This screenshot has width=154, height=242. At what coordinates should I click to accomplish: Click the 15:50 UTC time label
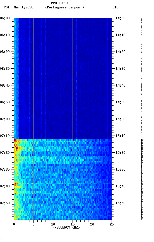pos(121,203)
